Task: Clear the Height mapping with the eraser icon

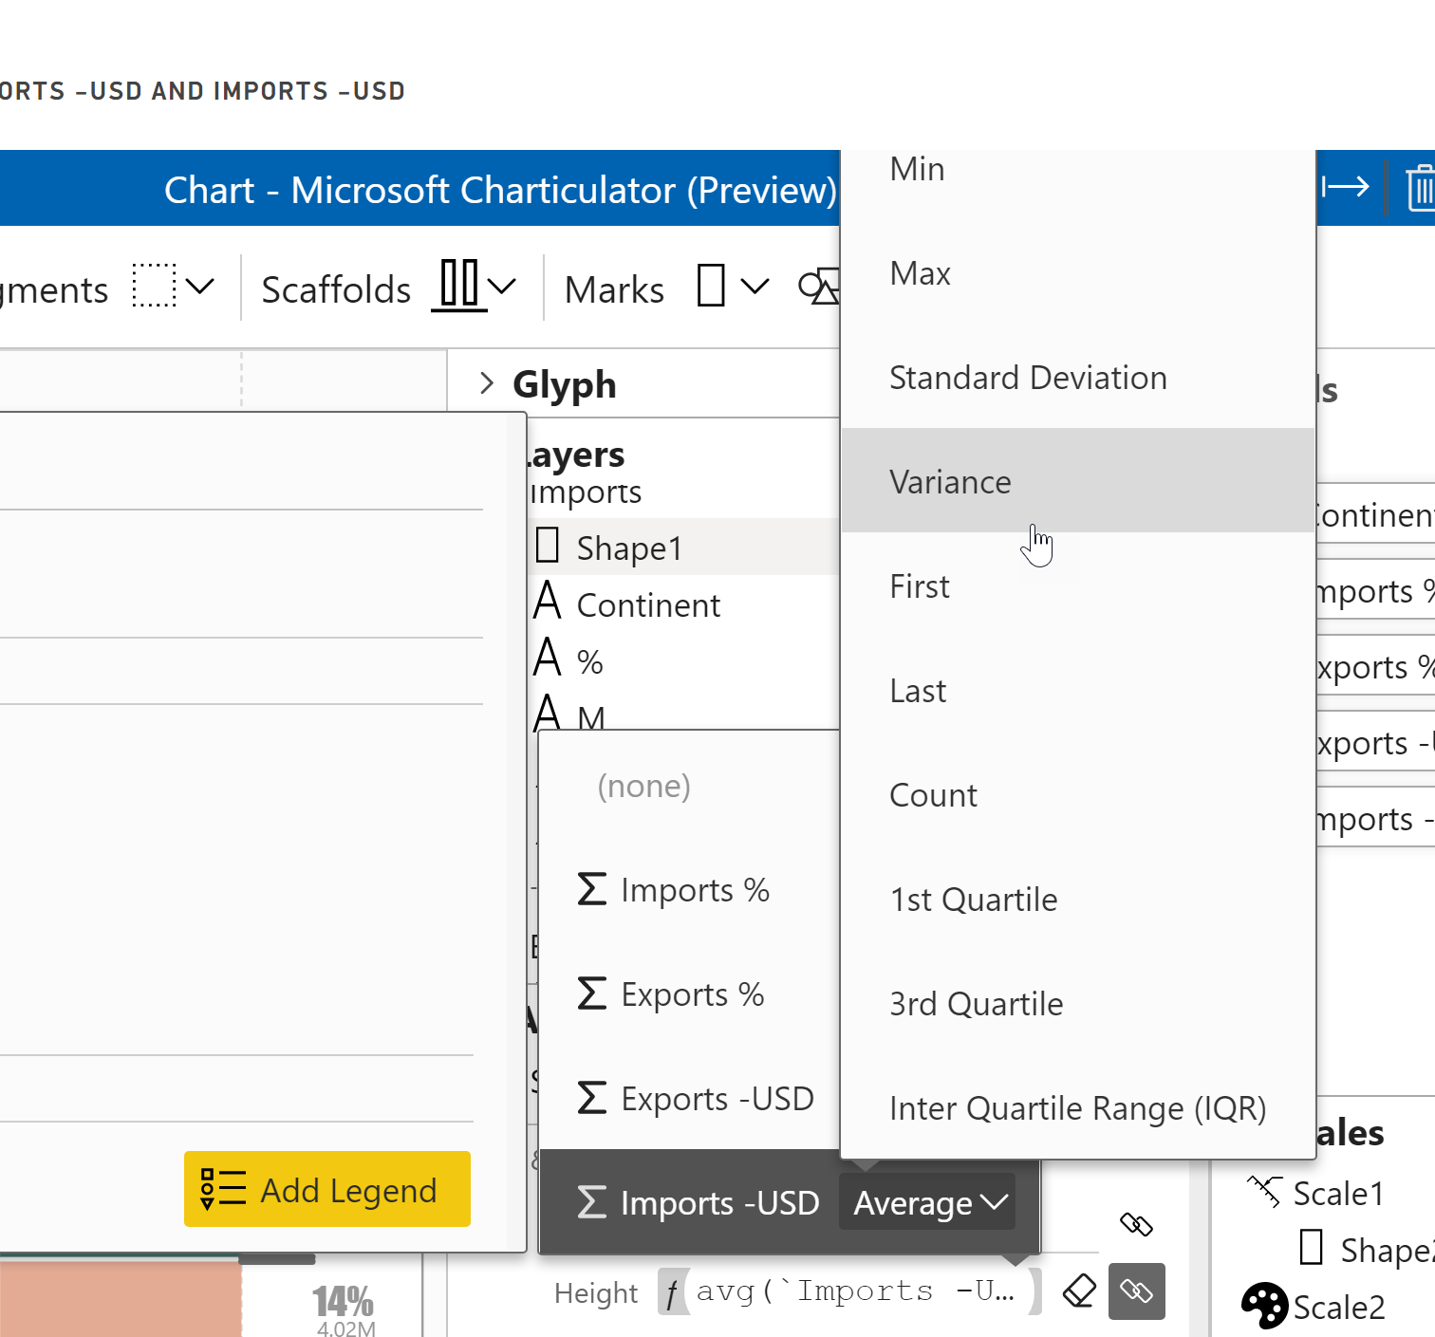Action: (1079, 1291)
